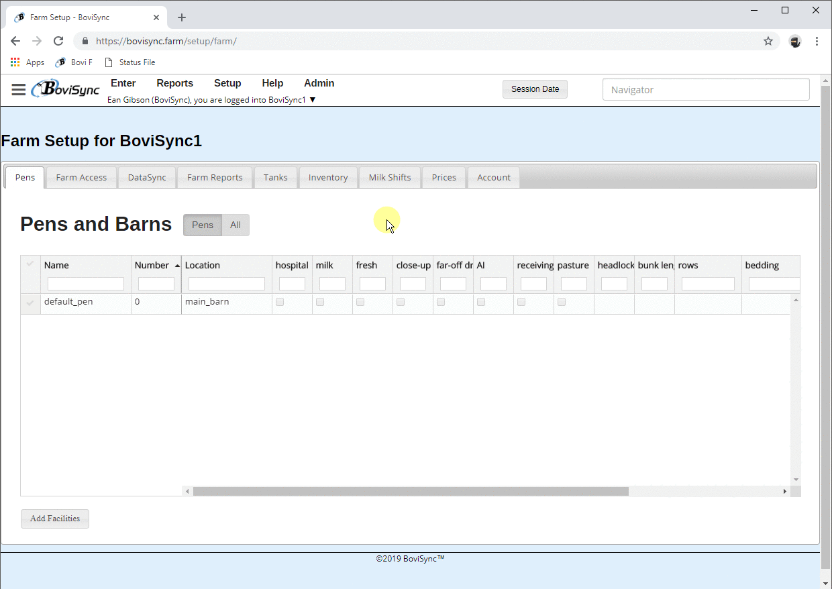Go forward with the browser arrow

pos(37,41)
